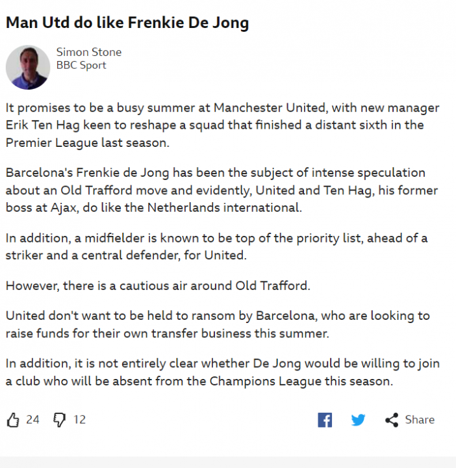Image resolution: width=456 pixels, height=468 pixels.
Task: Click the BBC Sport label under author
Action: [x=81, y=66]
